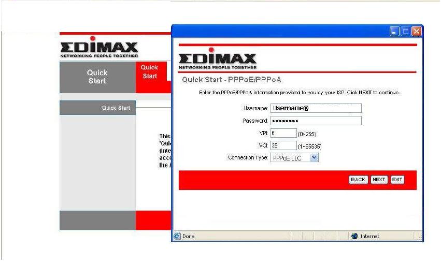
Task: Select the Quick Start sidebar item
Action: tap(97, 108)
